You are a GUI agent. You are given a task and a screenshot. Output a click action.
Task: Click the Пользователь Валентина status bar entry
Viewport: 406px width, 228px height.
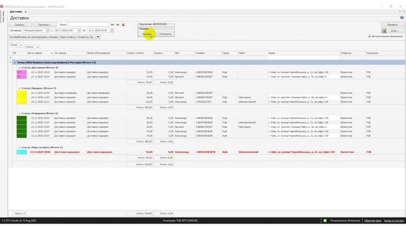(x=345, y=220)
